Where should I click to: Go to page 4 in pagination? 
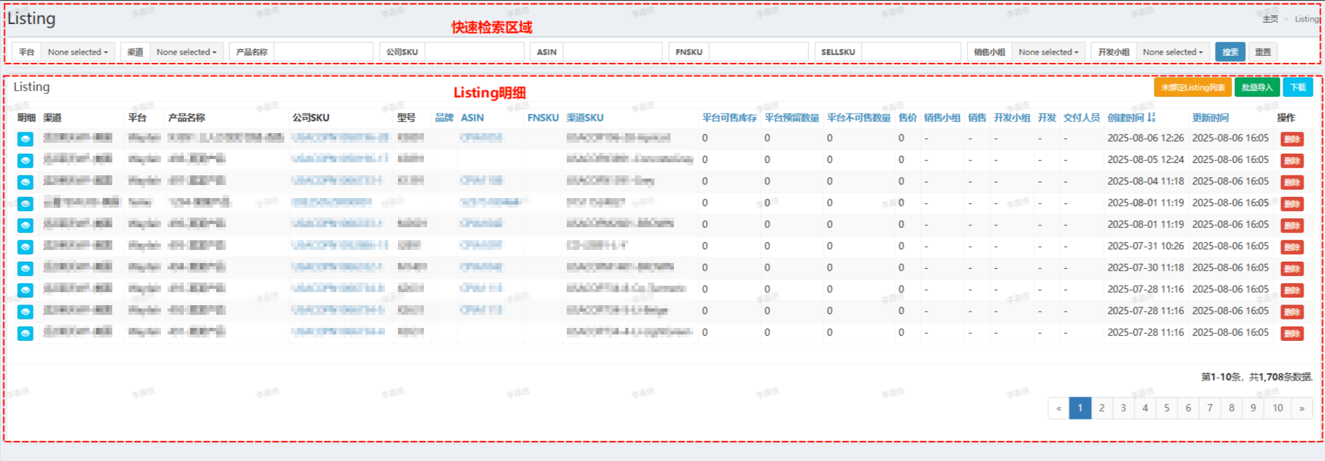tap(1145, 408)
